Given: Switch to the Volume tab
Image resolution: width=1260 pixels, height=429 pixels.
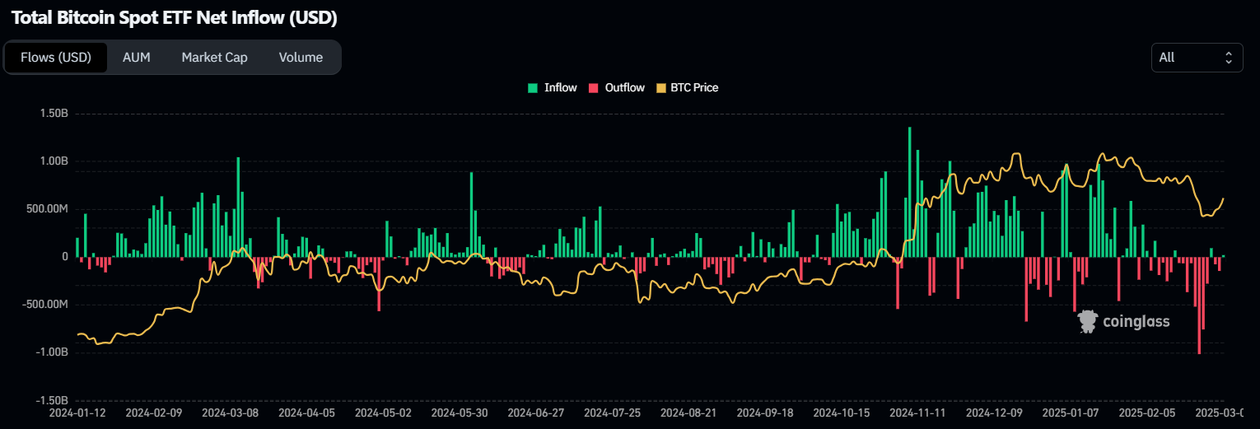Looking at the screenshot, I should [301, 58].
